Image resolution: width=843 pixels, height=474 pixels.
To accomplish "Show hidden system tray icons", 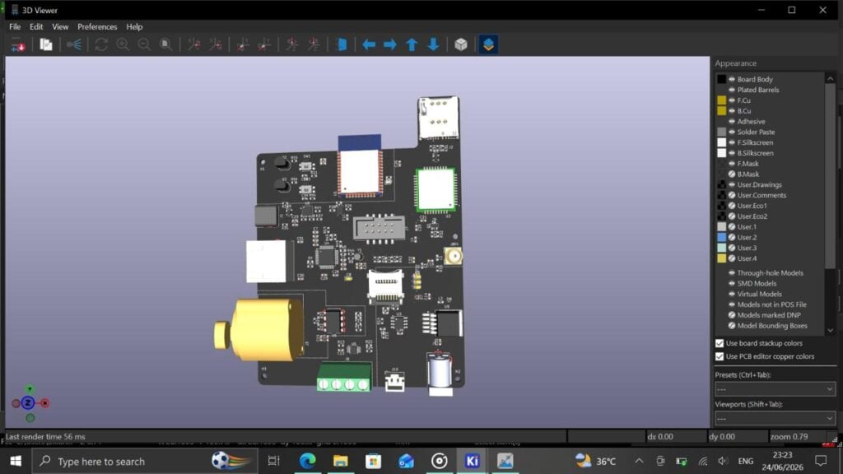I will (x=639, y=461).
